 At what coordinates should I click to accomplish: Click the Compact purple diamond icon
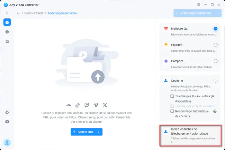(x=166, y=61)
